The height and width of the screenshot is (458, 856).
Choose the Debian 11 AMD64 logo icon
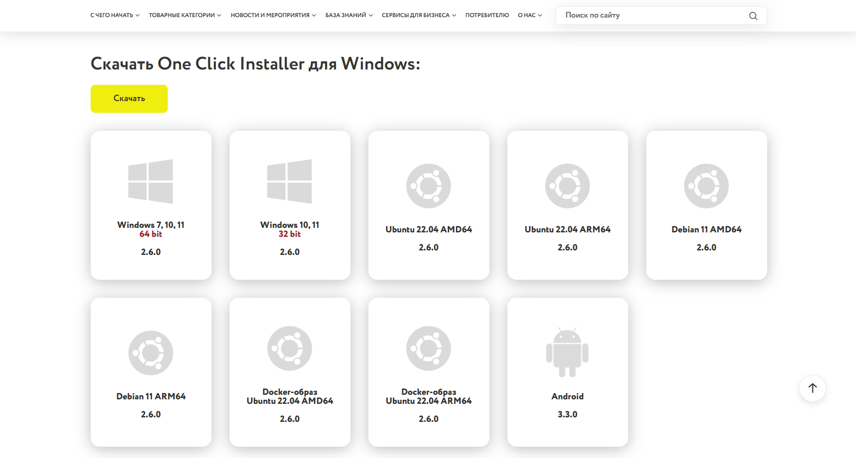[x=706, y=186]
